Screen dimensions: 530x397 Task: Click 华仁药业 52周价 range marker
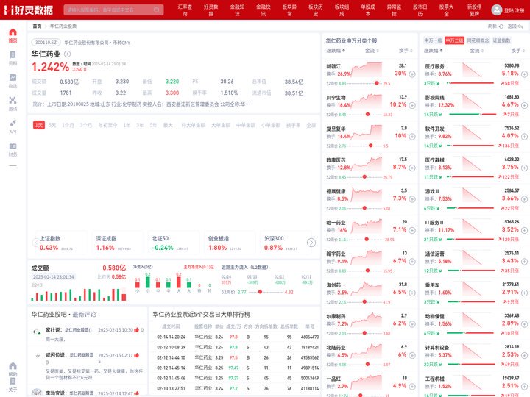pyautogui.click(x=260, y=292)
